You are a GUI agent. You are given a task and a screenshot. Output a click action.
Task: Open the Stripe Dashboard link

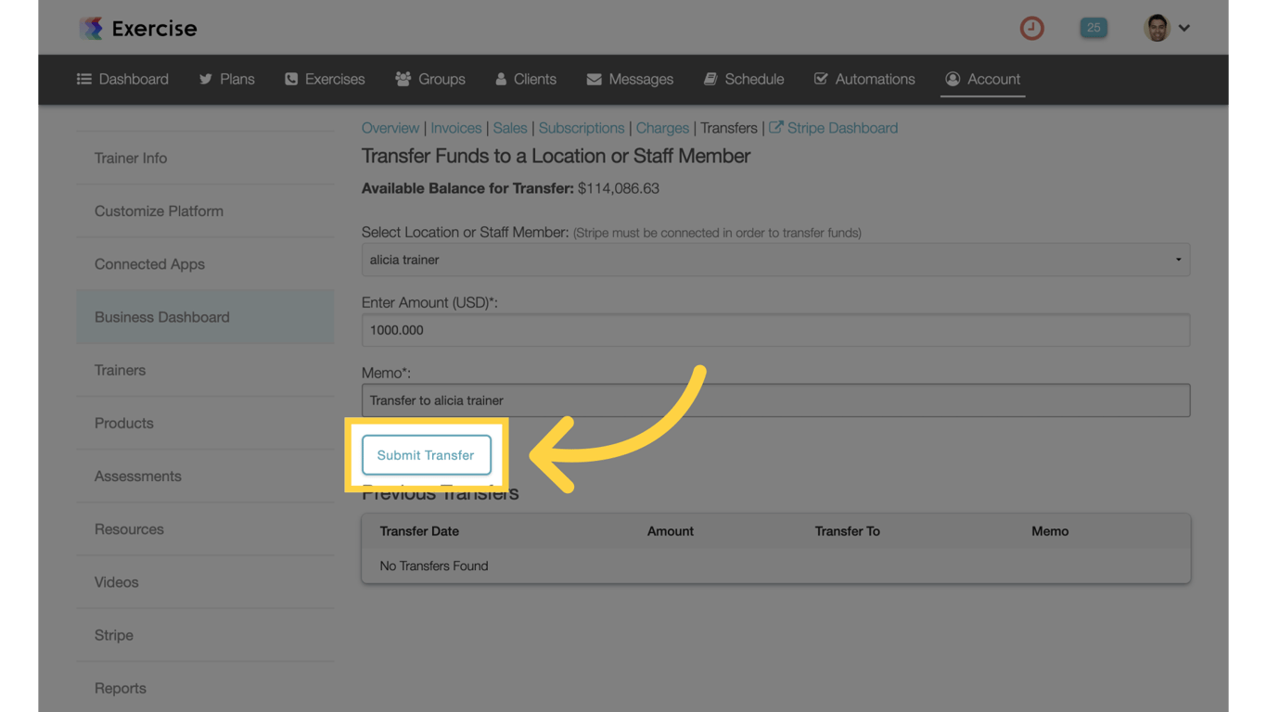[833, 128]
